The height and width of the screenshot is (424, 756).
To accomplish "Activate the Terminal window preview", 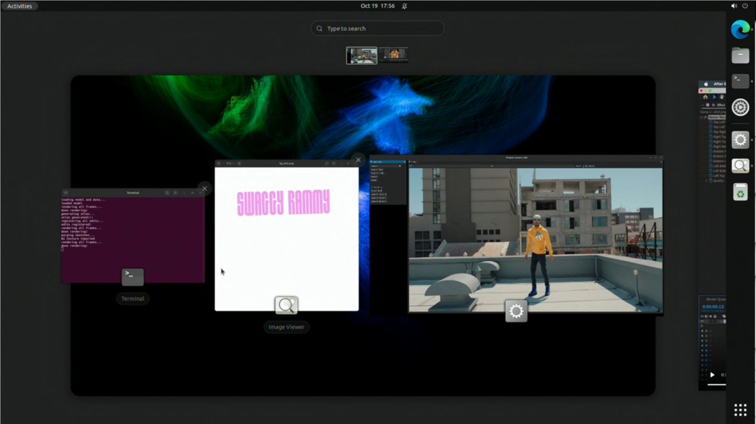I will coord(132,236).
